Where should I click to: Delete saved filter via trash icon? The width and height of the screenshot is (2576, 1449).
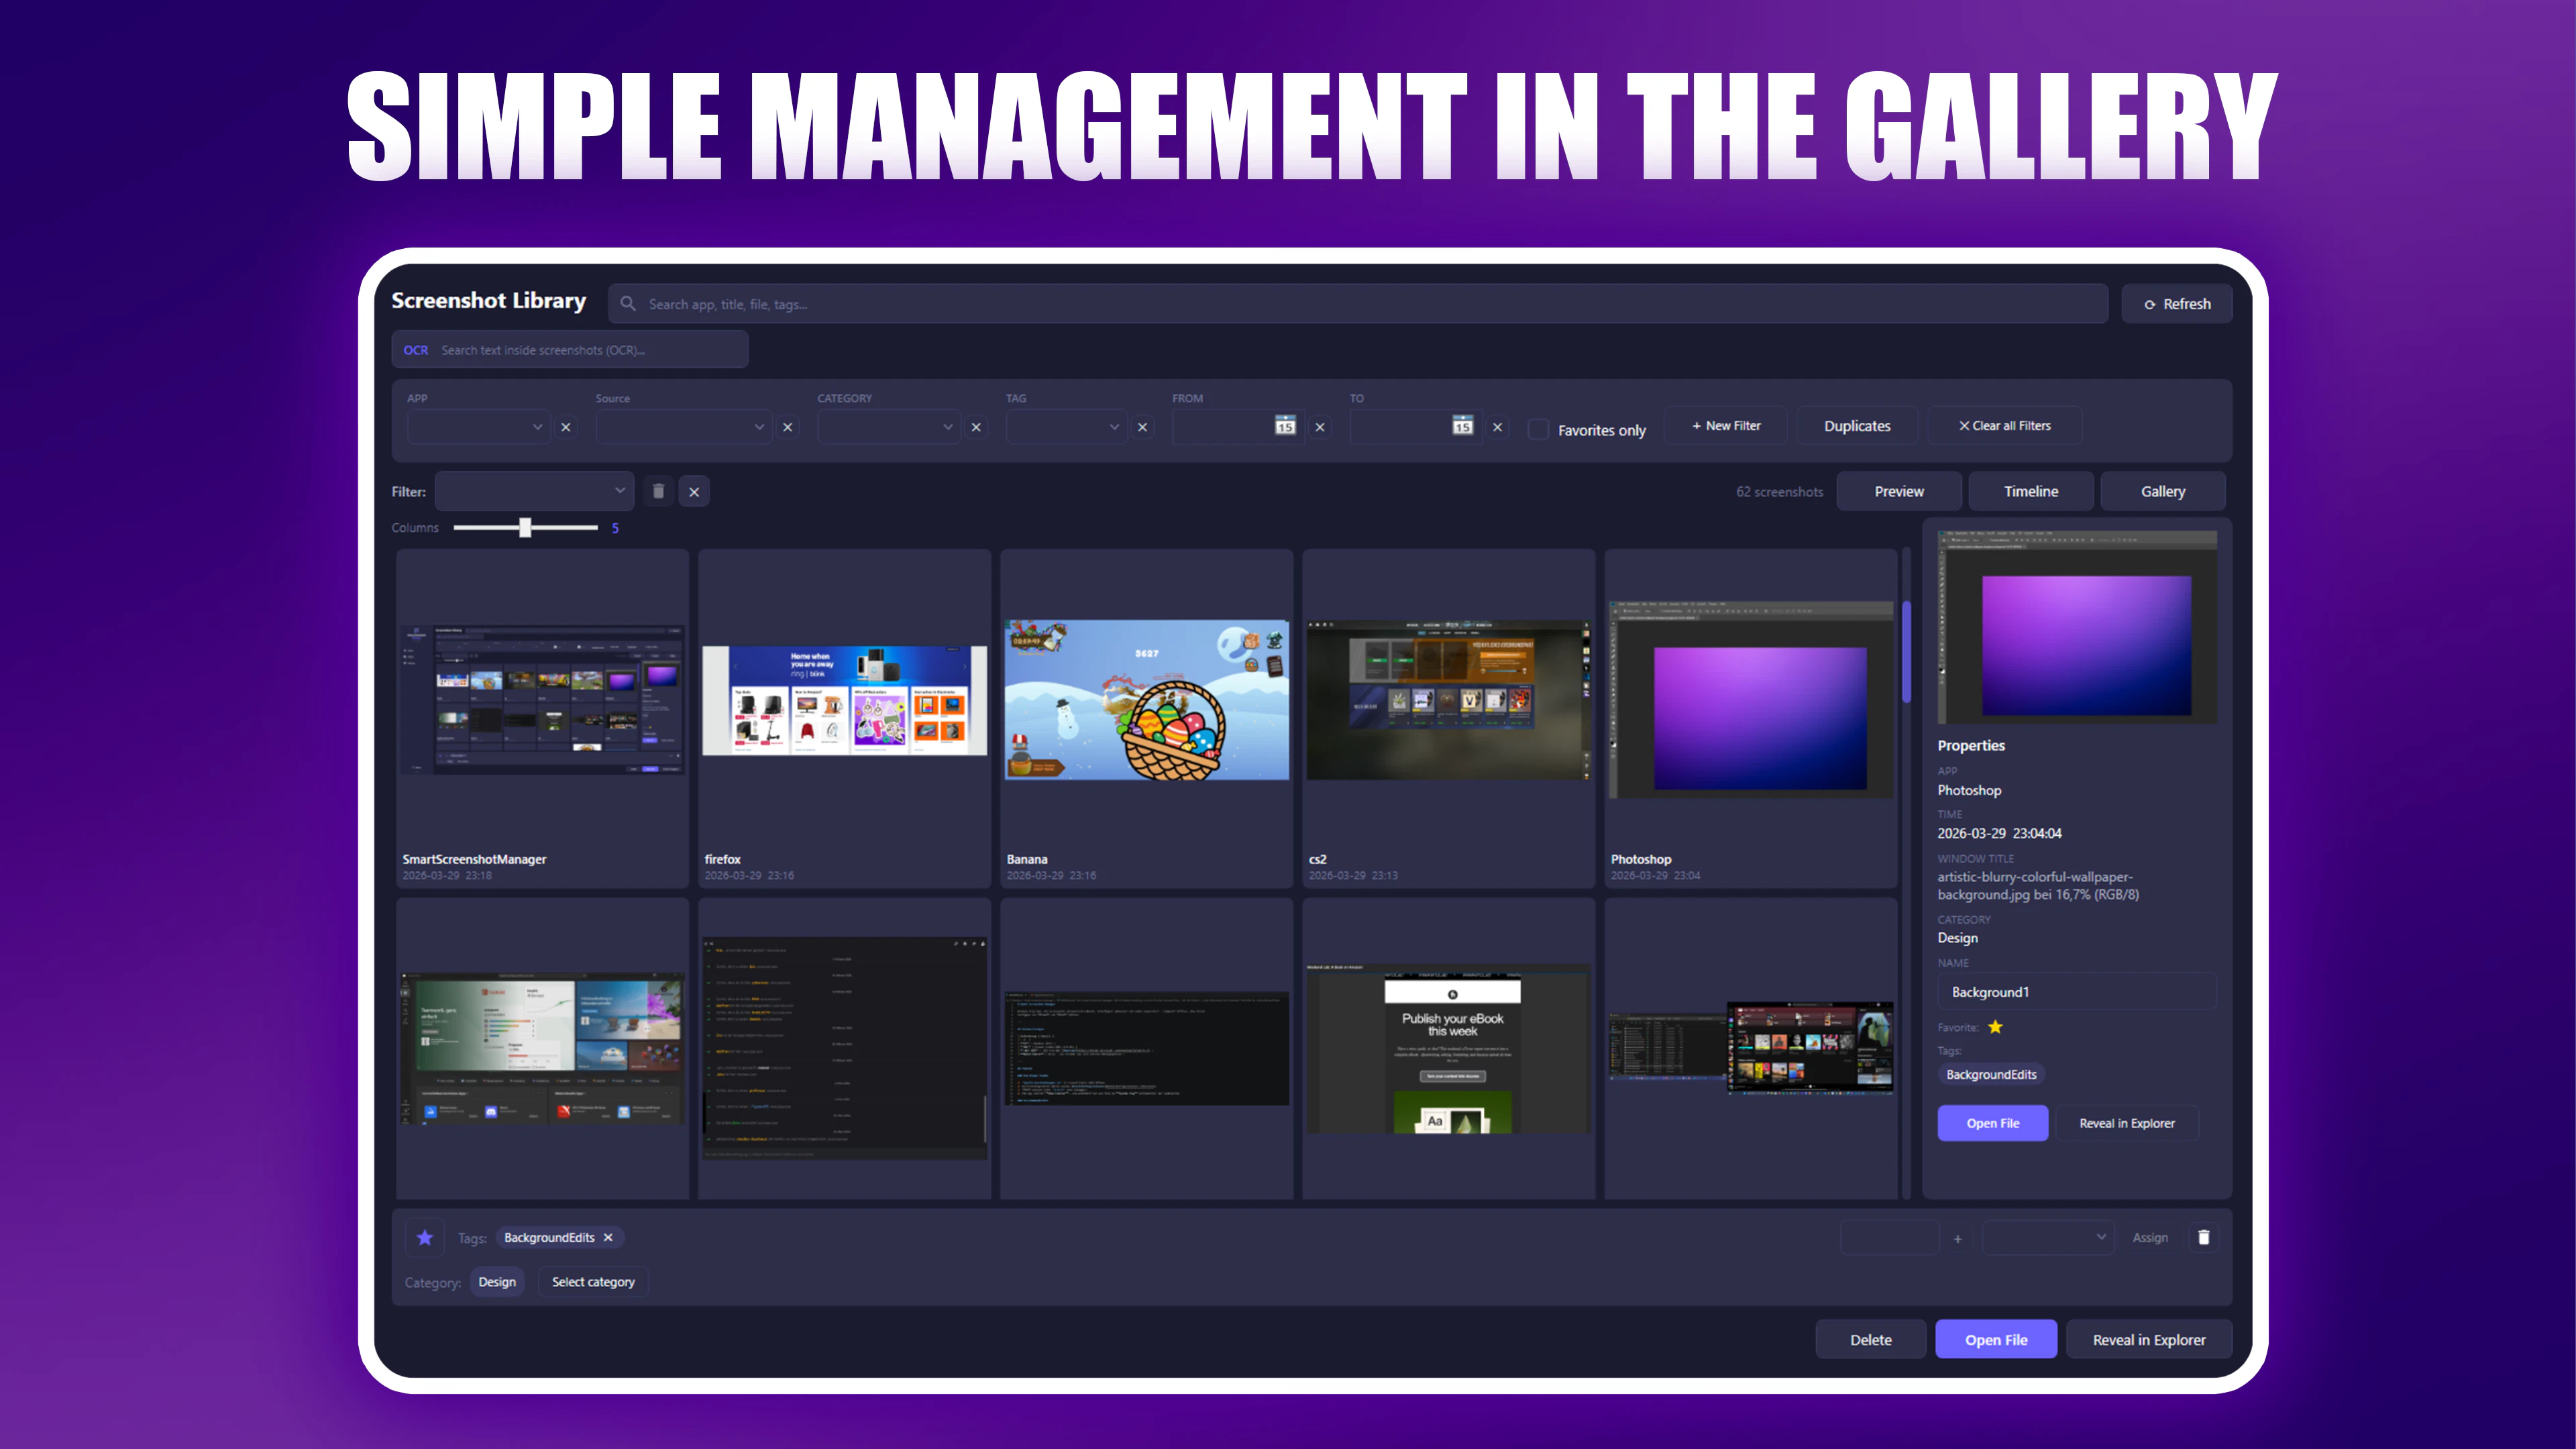(x=658, y=491)
